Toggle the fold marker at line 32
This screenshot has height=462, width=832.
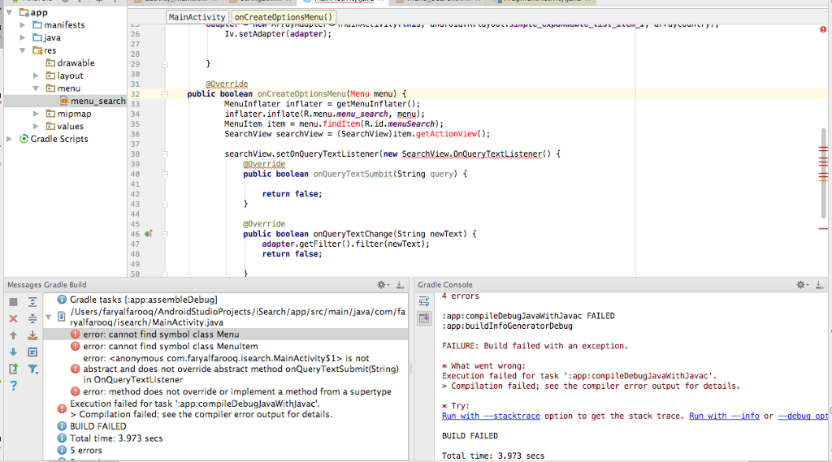coord(164,94)
